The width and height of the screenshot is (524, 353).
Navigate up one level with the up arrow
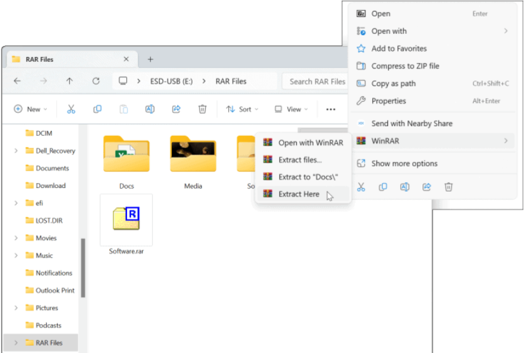[69, 81]
